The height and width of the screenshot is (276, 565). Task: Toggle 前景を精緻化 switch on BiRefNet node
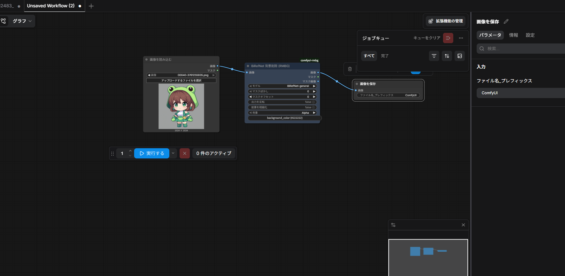[314, 108]
